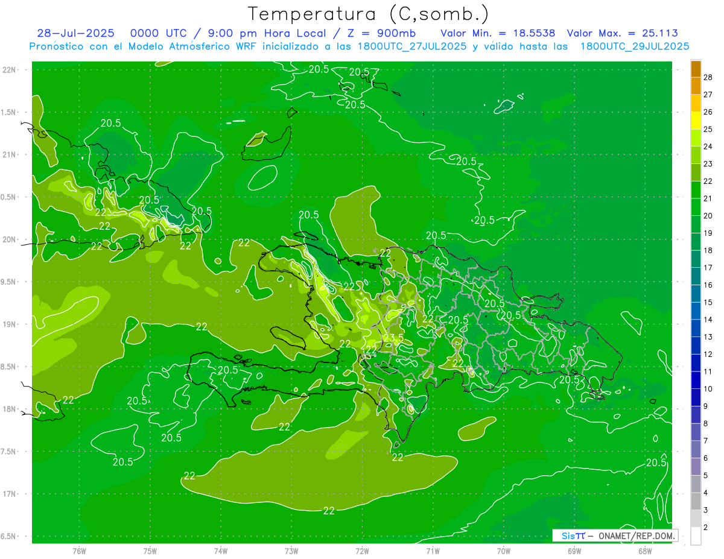Click the "70W" longitude axis label
Viewport: 724px width, 559px height.
[x=504, y=551]
